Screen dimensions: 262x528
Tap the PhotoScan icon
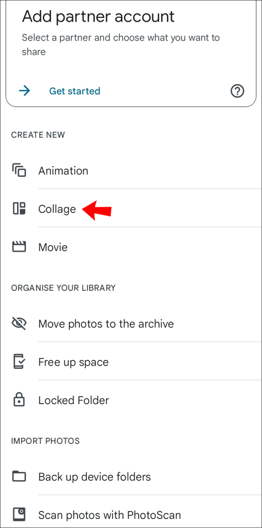19,514
